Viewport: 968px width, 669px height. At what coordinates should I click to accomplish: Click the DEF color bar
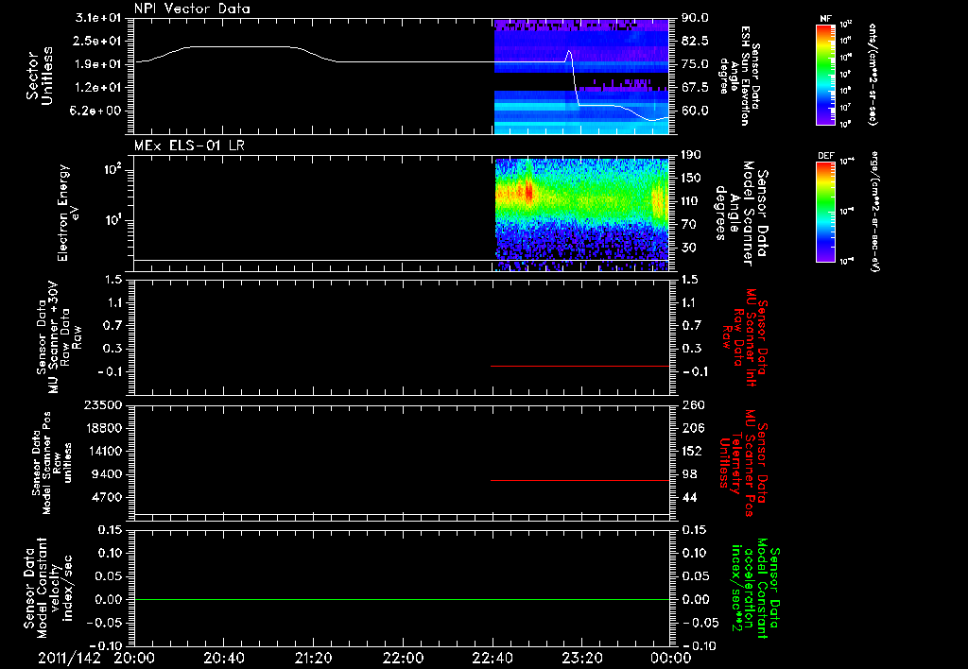coord(826,211)
